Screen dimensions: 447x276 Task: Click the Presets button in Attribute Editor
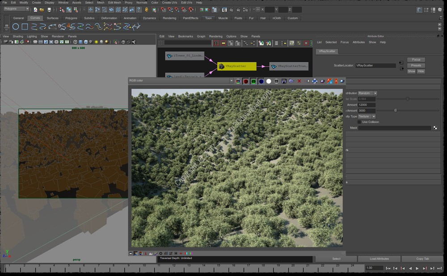click(416, 66)
